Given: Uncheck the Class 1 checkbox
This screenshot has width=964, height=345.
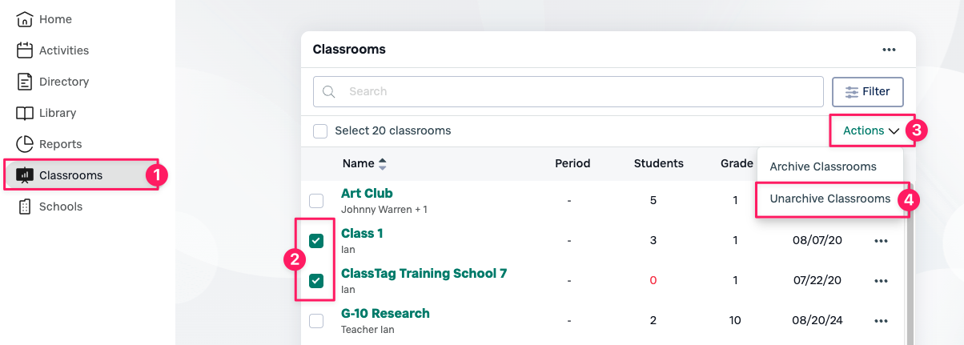Looking at the screenshot, I should 316,241.
